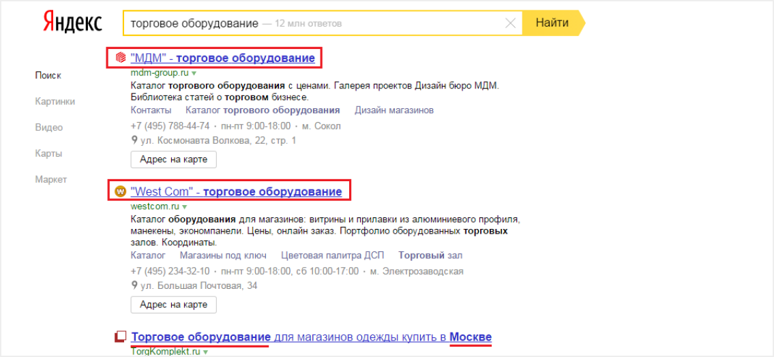Click МДМ working hours пн-пт 9:00-18:00
774x357 pixels.
[256, 126]
